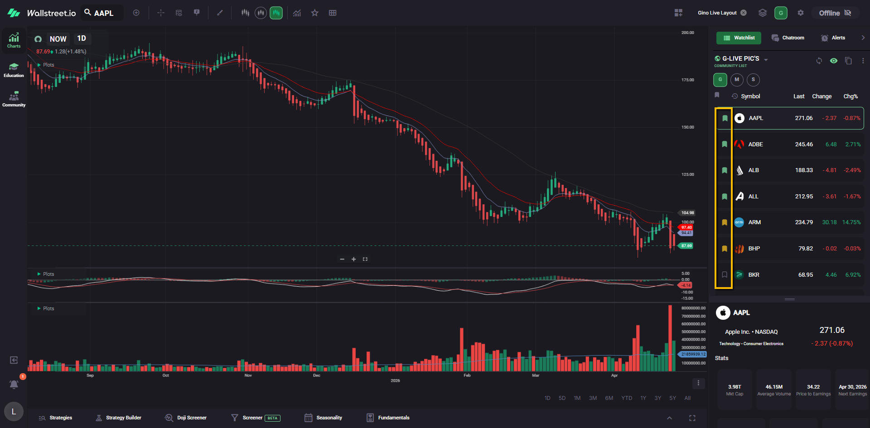Open the Strategy Builder
This screenshot has height=428, width=870.
click(x=119, y=418)
